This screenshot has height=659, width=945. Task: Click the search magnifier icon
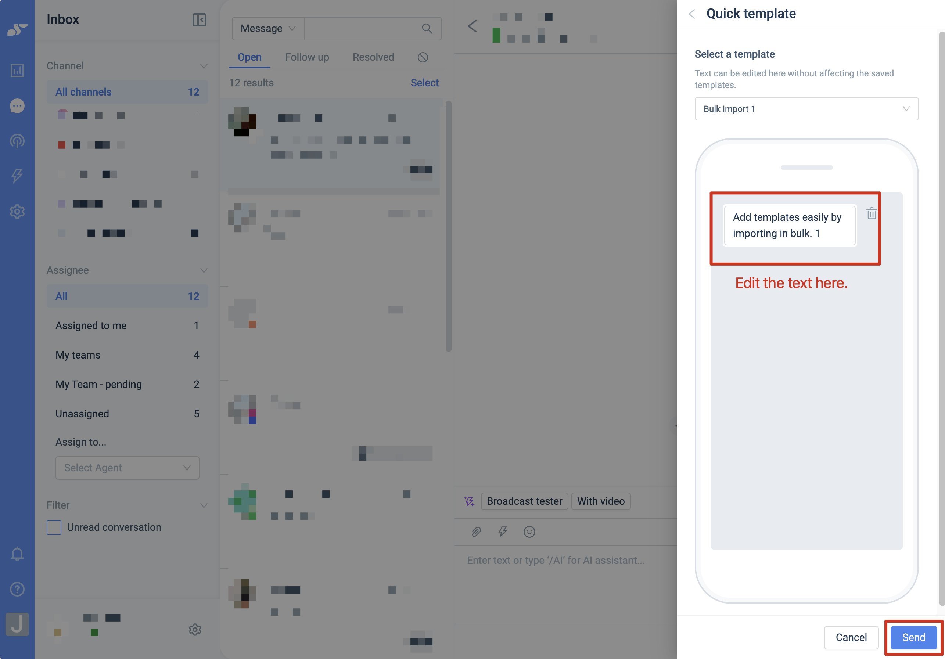pyautogui.click(x=427, y=28)
